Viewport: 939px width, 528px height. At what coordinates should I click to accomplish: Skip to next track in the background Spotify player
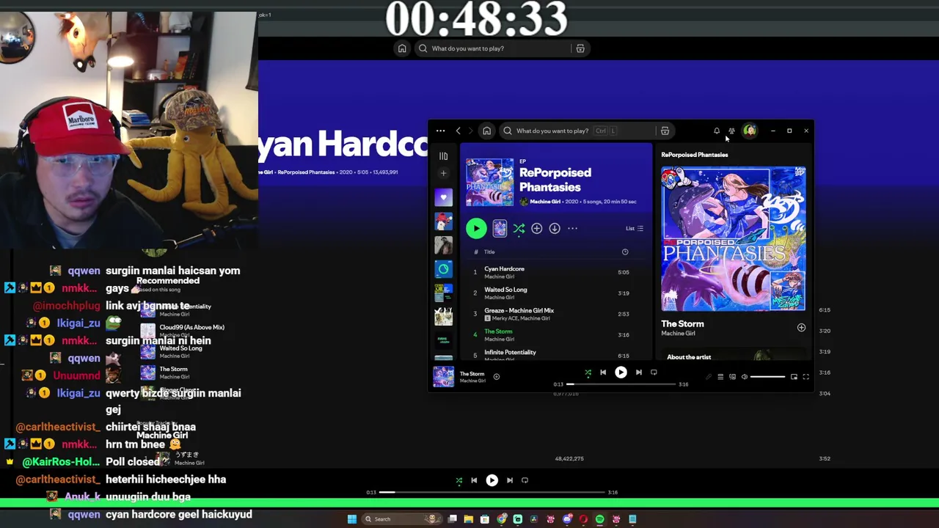[x=510, y=481]
